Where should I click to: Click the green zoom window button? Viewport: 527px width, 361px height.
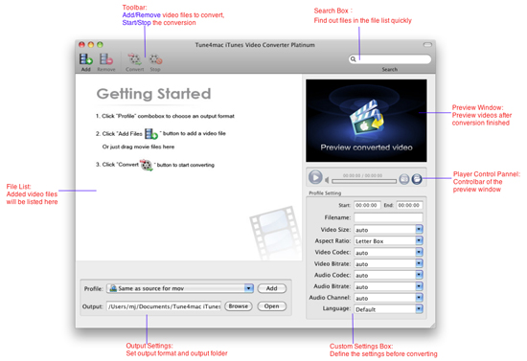click(x=100, y=45)
